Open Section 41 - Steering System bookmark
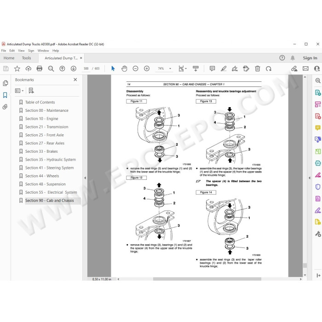 coord(49,168)
